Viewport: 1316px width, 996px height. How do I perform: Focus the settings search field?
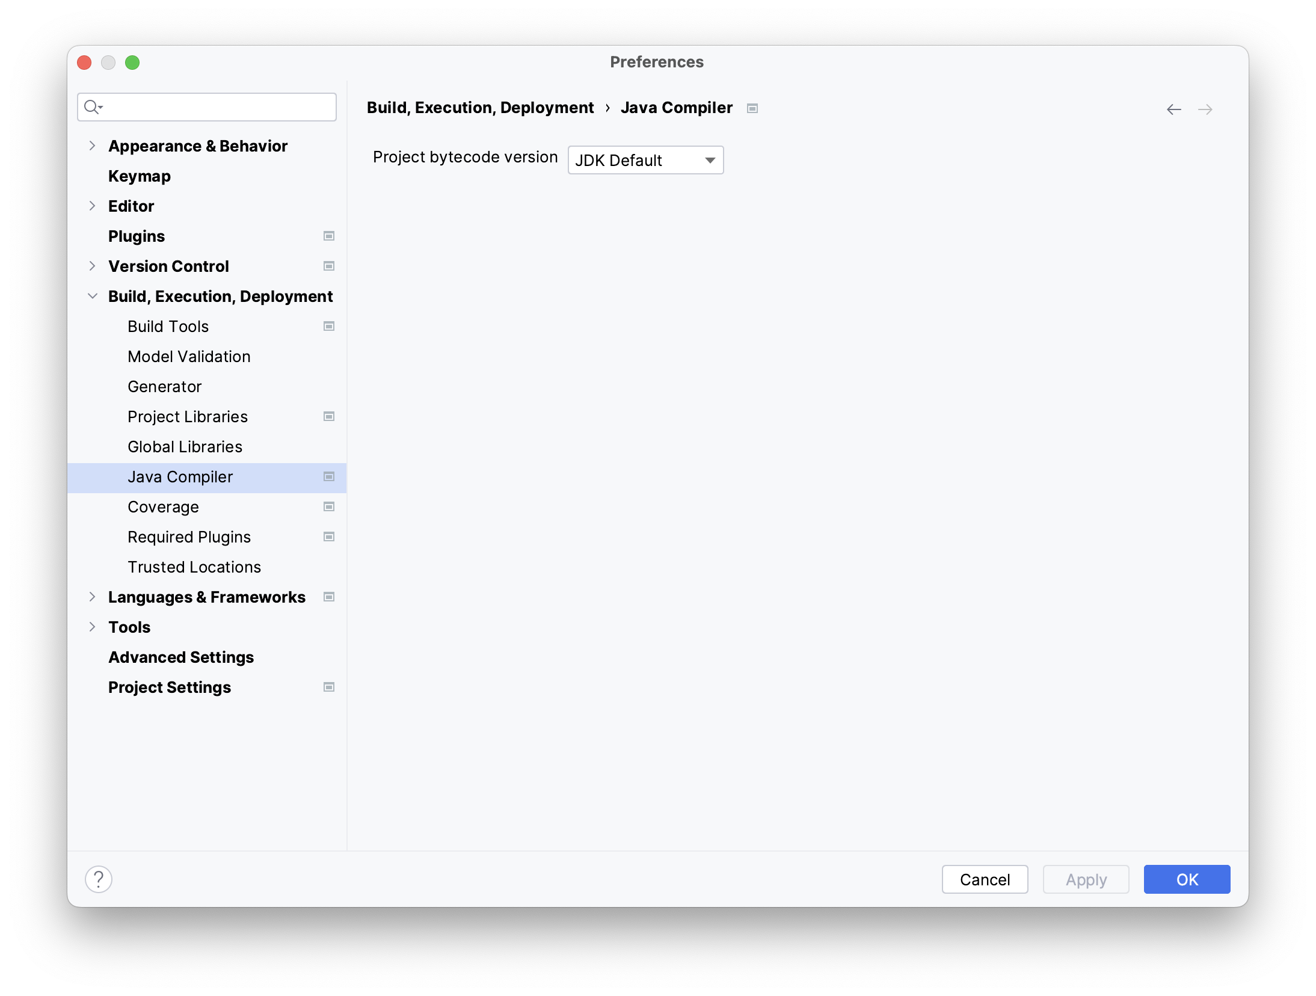(207, 107)
